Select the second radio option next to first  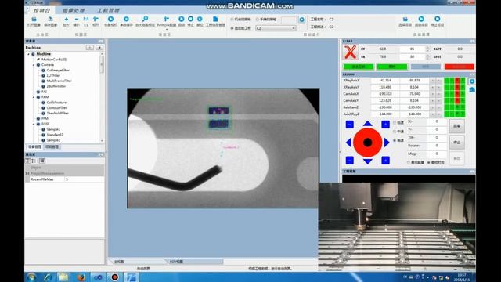258,20
